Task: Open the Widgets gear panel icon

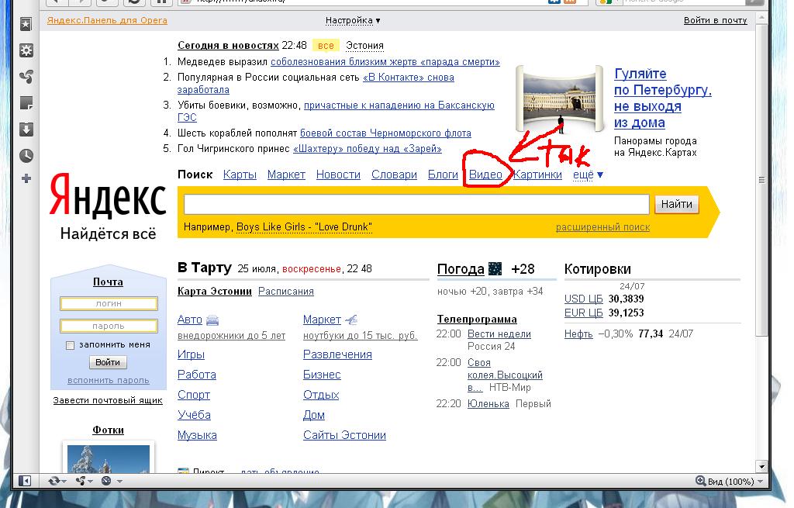Action: (26, 50)
